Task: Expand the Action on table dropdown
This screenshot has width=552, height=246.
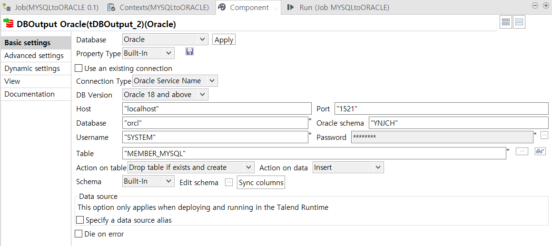Action: pos(190,167)
